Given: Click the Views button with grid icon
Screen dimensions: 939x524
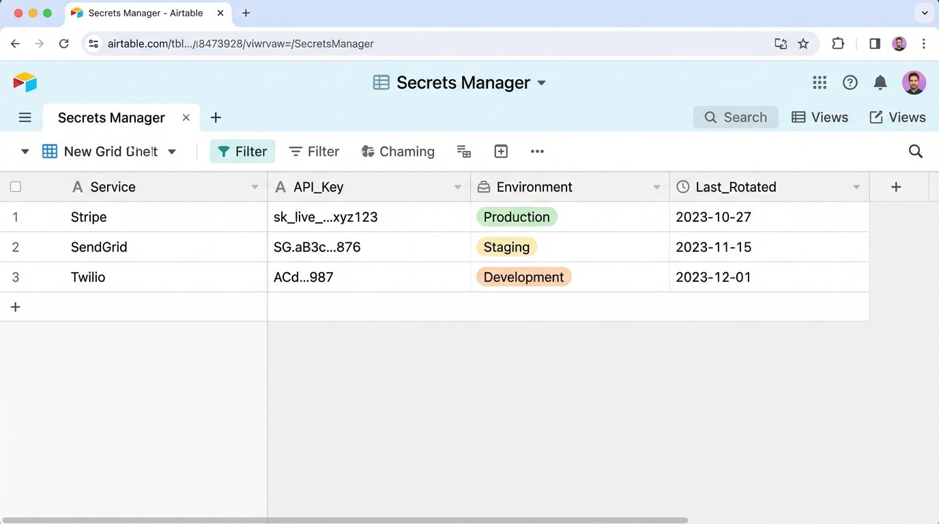Looking at the screenshot, I should (820, 117).
